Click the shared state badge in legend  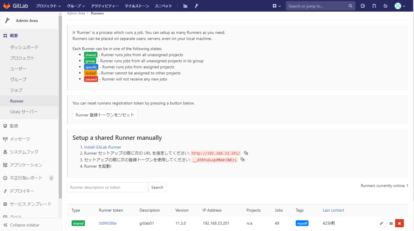pyautogui.click(x=91, y=55)
